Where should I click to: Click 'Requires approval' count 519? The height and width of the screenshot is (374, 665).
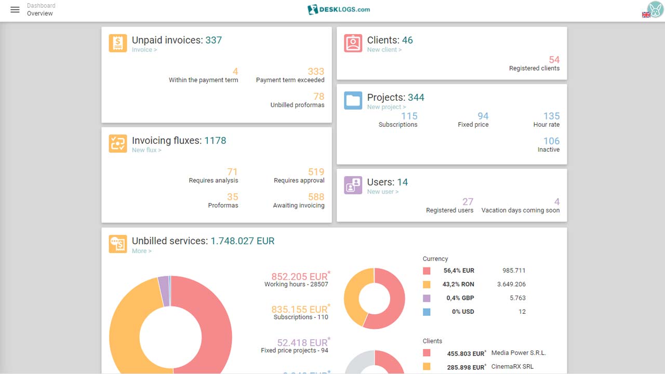click(x=316, y=171)
